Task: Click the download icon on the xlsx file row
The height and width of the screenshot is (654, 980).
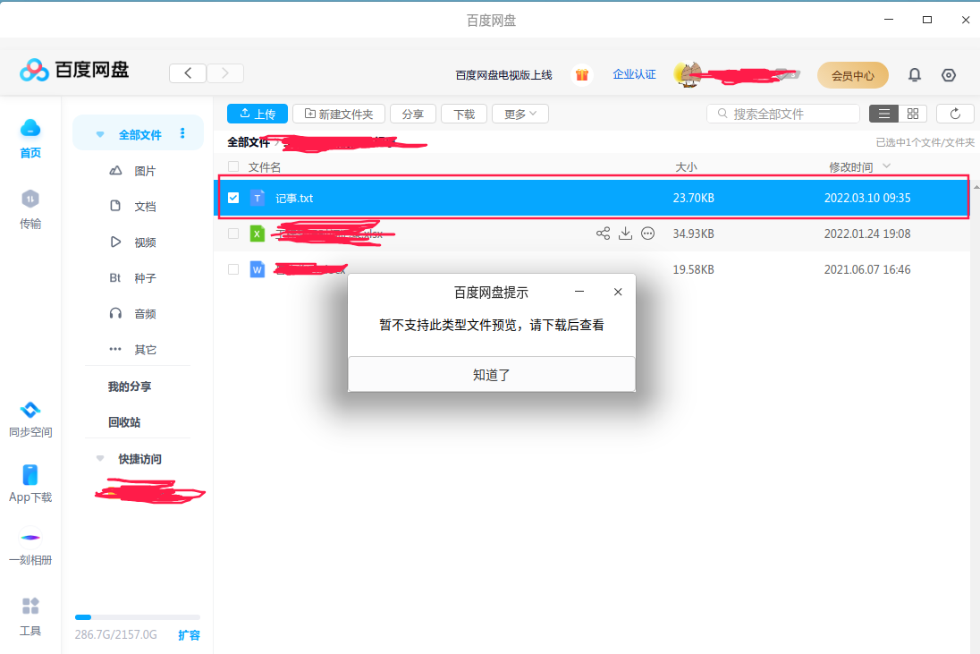Action: (625, 233)
